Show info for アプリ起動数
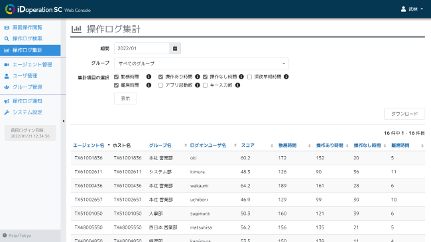The image size is (431, 242). [198, 85]
